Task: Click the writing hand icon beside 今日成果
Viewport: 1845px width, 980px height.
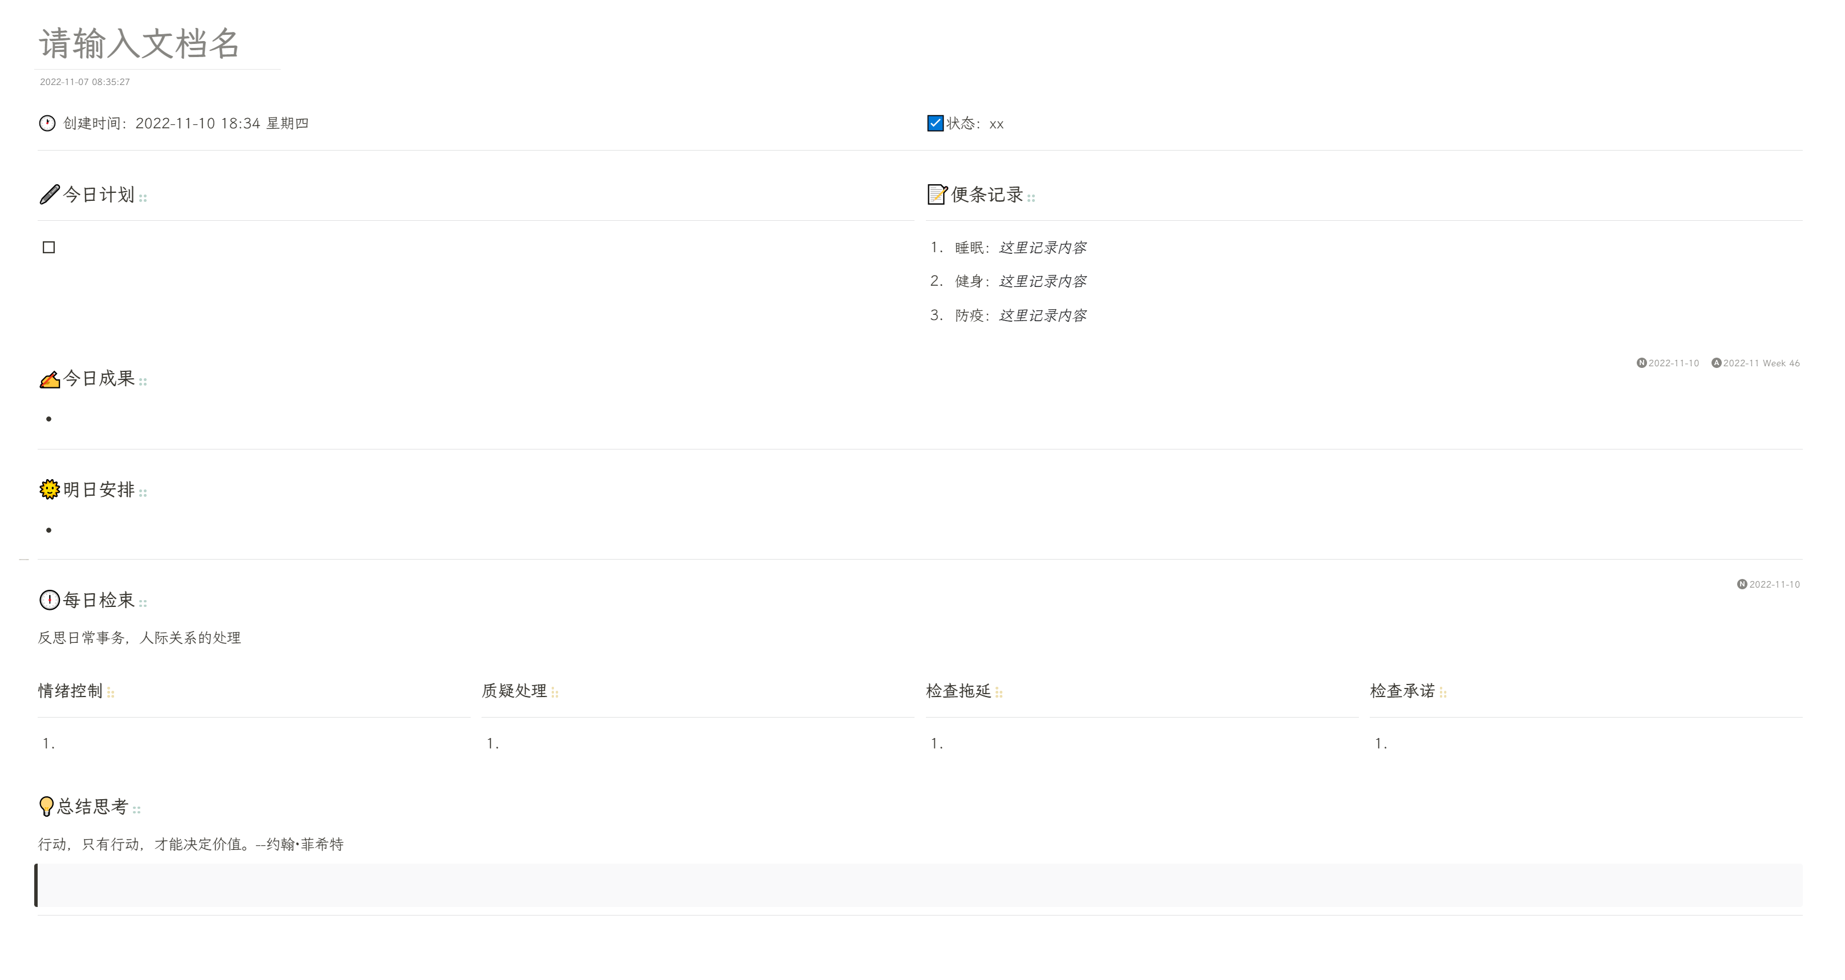Action: click(50, 379)
